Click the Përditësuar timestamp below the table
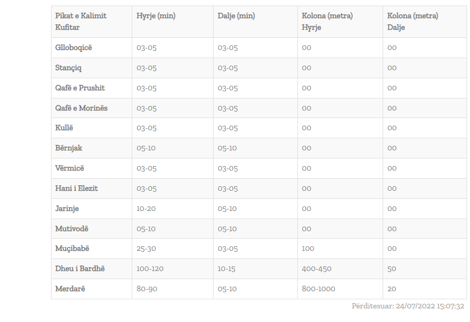The width and height of the screenshot is (470, 322). [408, 306]
